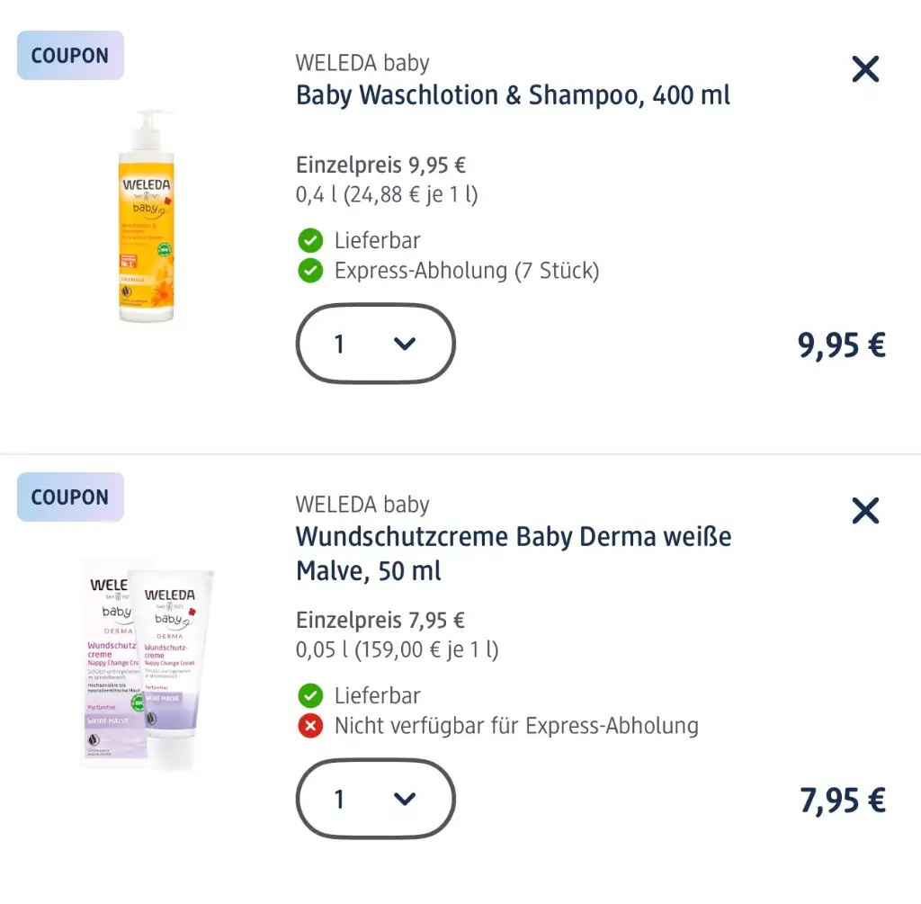Click red cross icon for unavailable Express-Abholung
The height and width of the screenshot is (904, 921).
click(310, 726)
